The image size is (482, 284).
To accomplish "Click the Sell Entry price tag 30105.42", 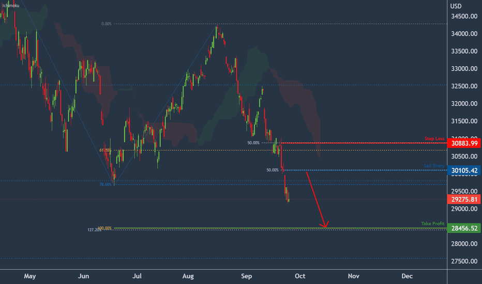I will click(x=464, y=170).
